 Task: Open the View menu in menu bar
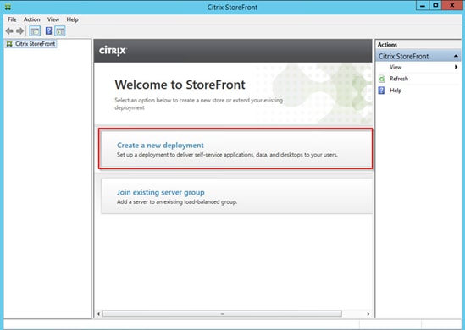[x=53, y=19]
